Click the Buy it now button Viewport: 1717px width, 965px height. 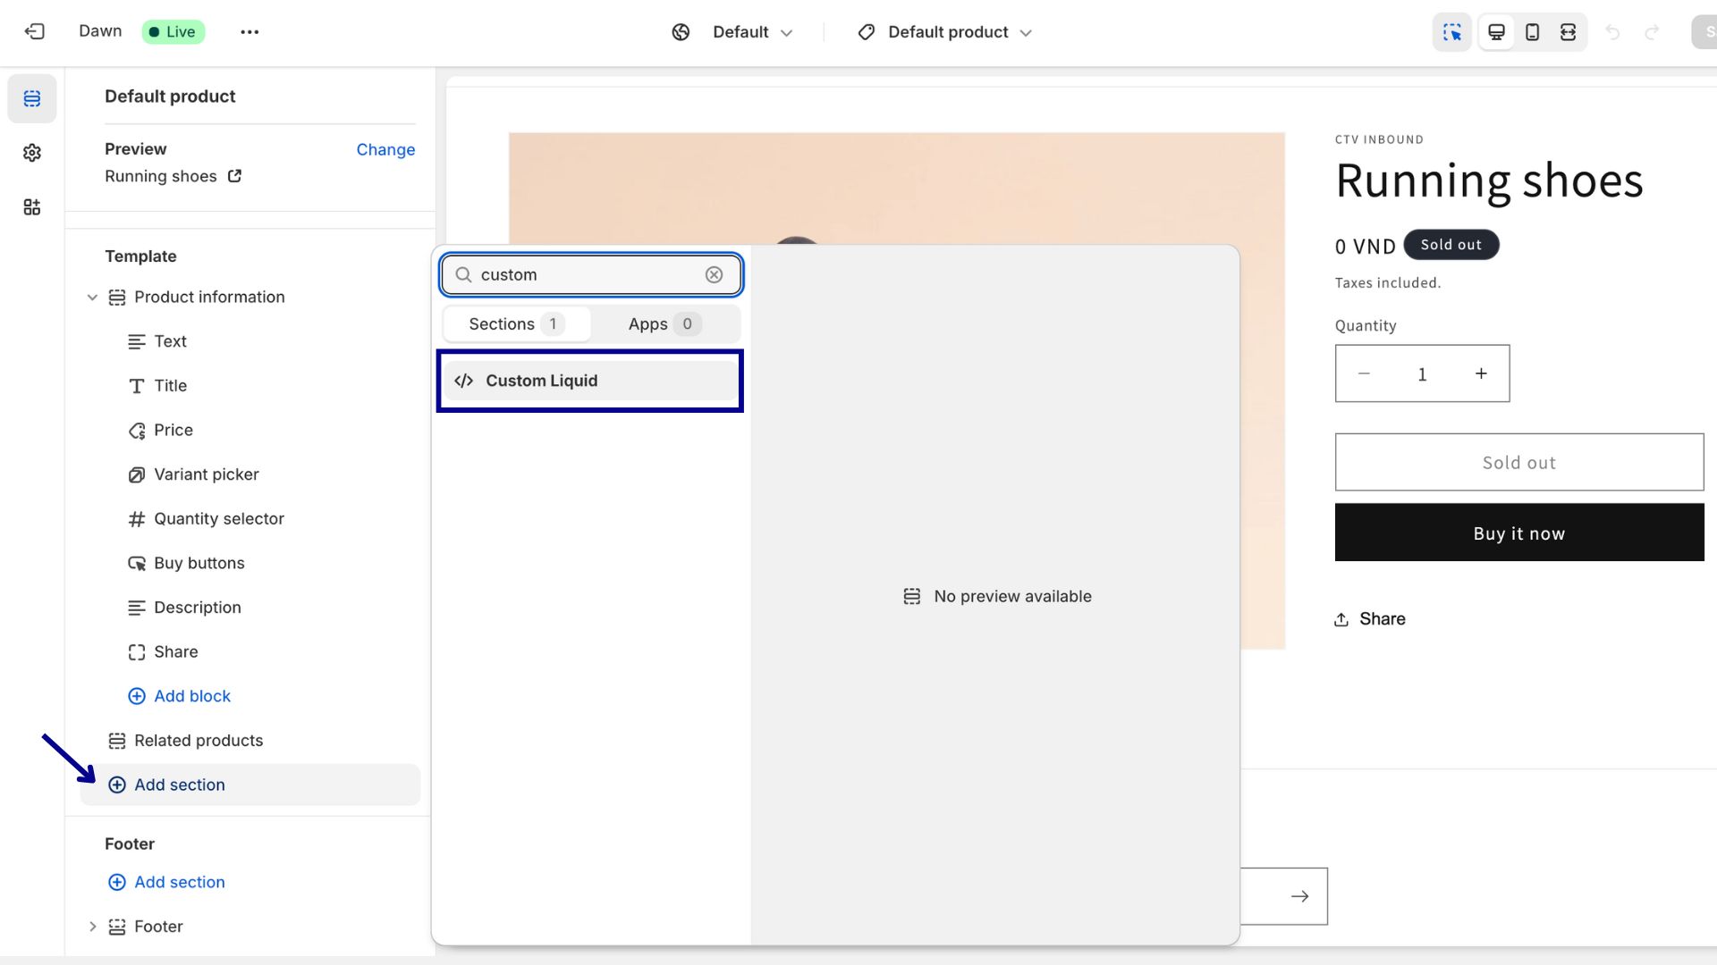[x=1518, y=533]
